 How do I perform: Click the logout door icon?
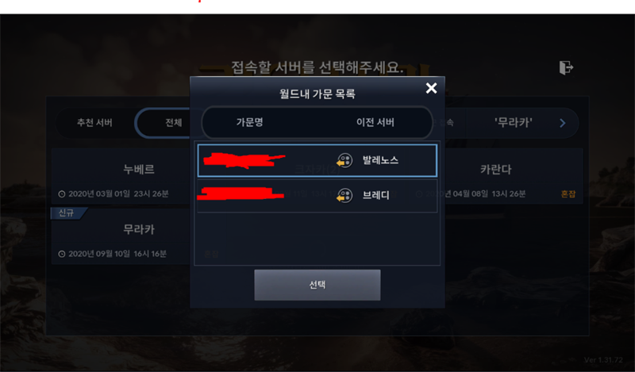coord(566,67)
